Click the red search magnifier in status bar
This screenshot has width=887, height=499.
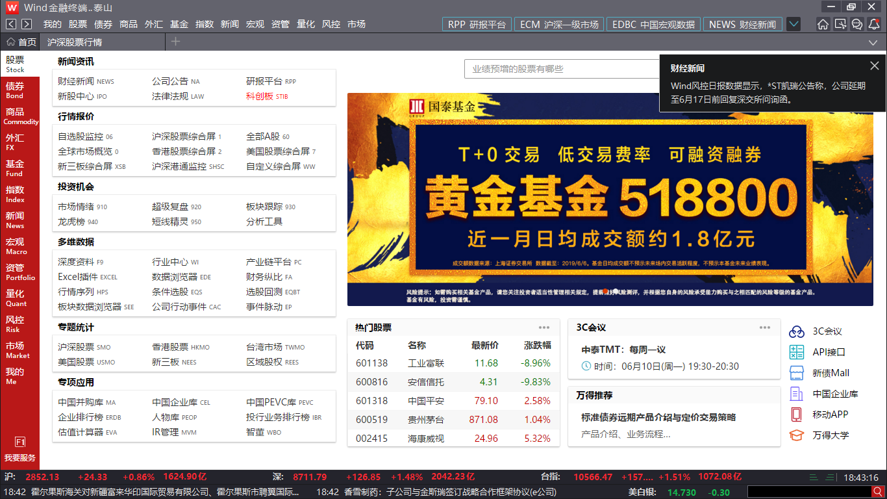pyautogui.click(x=877, y=492)
